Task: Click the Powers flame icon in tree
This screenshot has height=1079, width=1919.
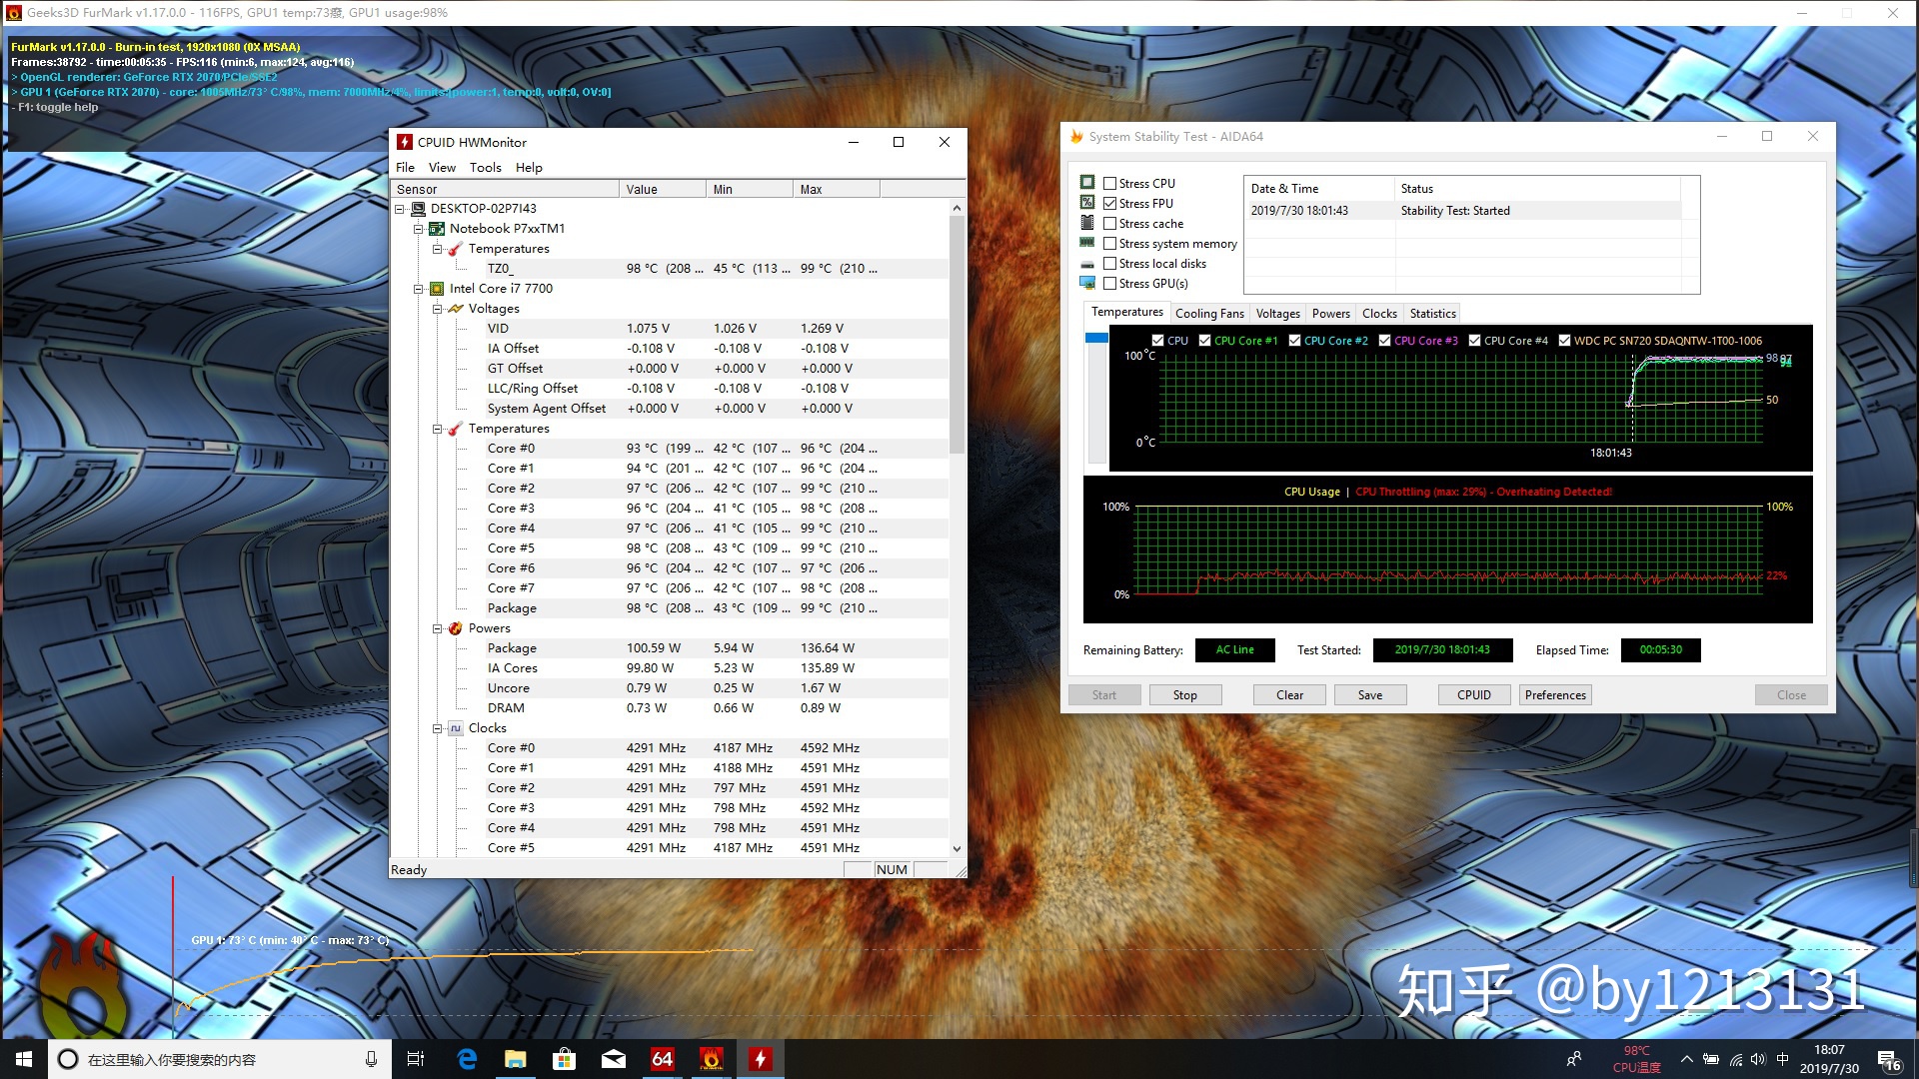Action: point(456,628)
